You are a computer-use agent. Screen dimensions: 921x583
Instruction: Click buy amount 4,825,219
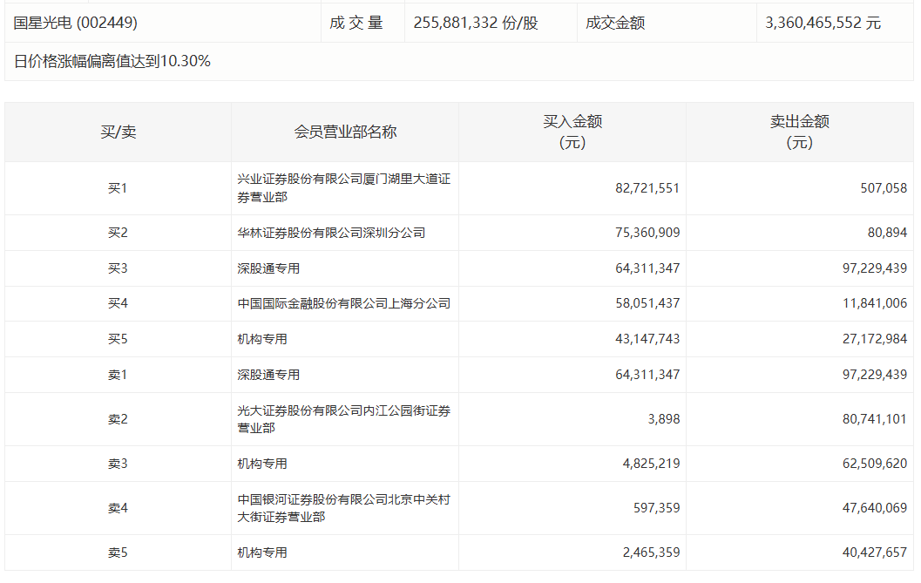[652, 464]
